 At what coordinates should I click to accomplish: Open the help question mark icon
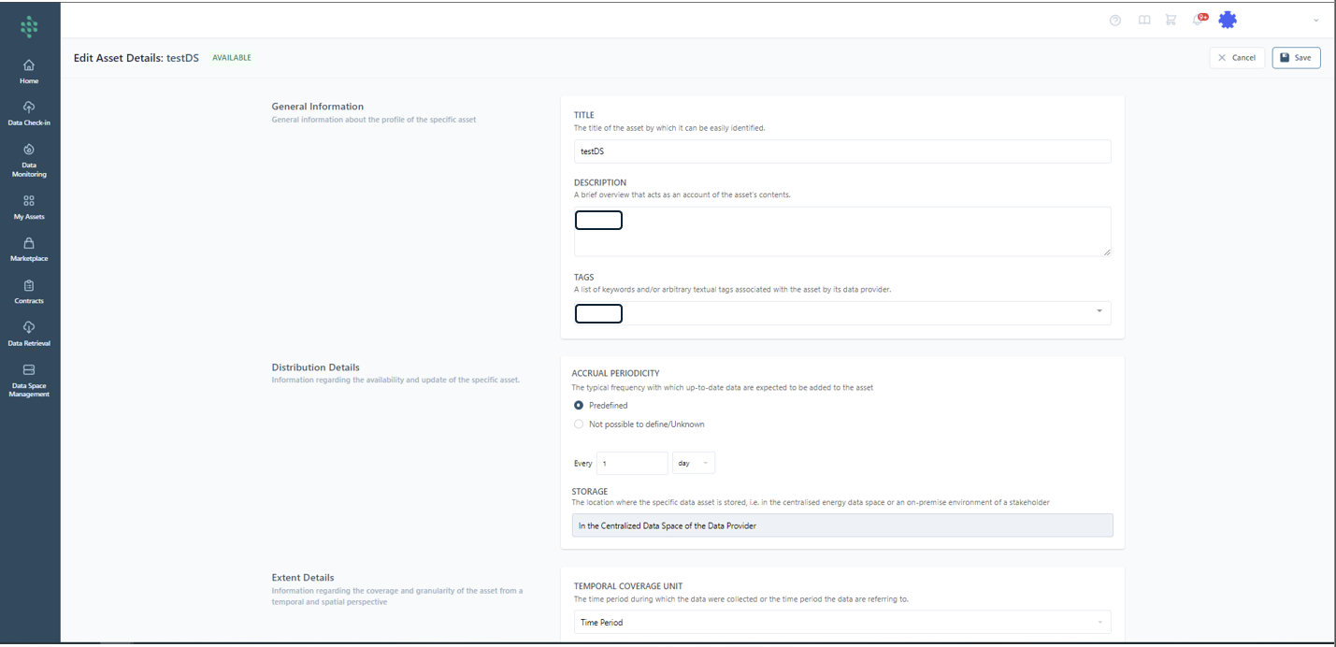1114,21
